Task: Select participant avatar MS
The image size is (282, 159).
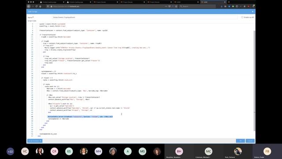Action: [x=142, y=151]
